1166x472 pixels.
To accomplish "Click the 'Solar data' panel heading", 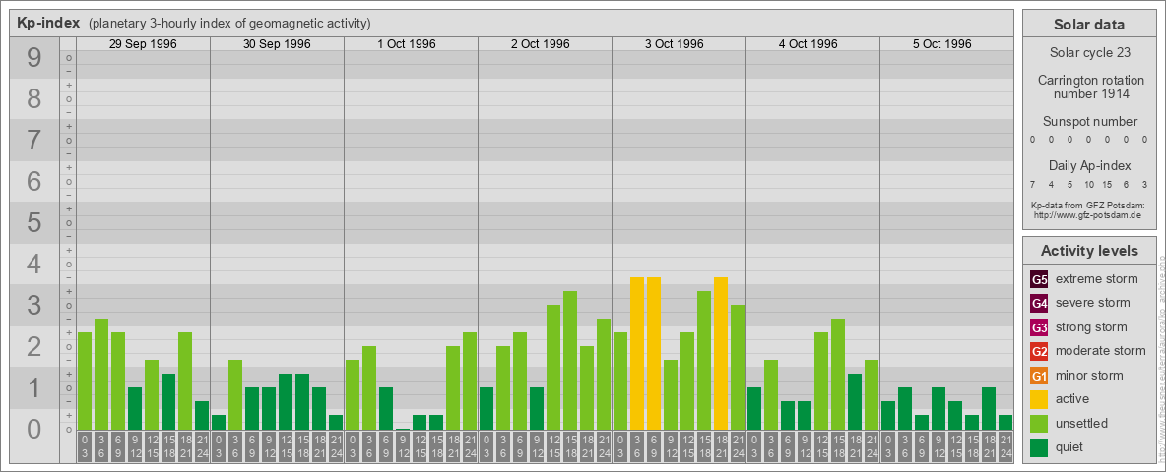I will 1089,25.
